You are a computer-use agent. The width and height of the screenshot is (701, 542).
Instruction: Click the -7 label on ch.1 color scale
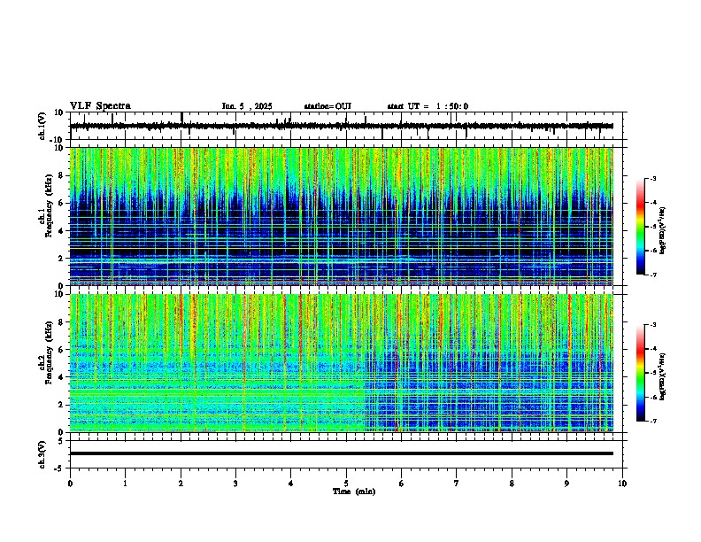(x=653, y=275)
